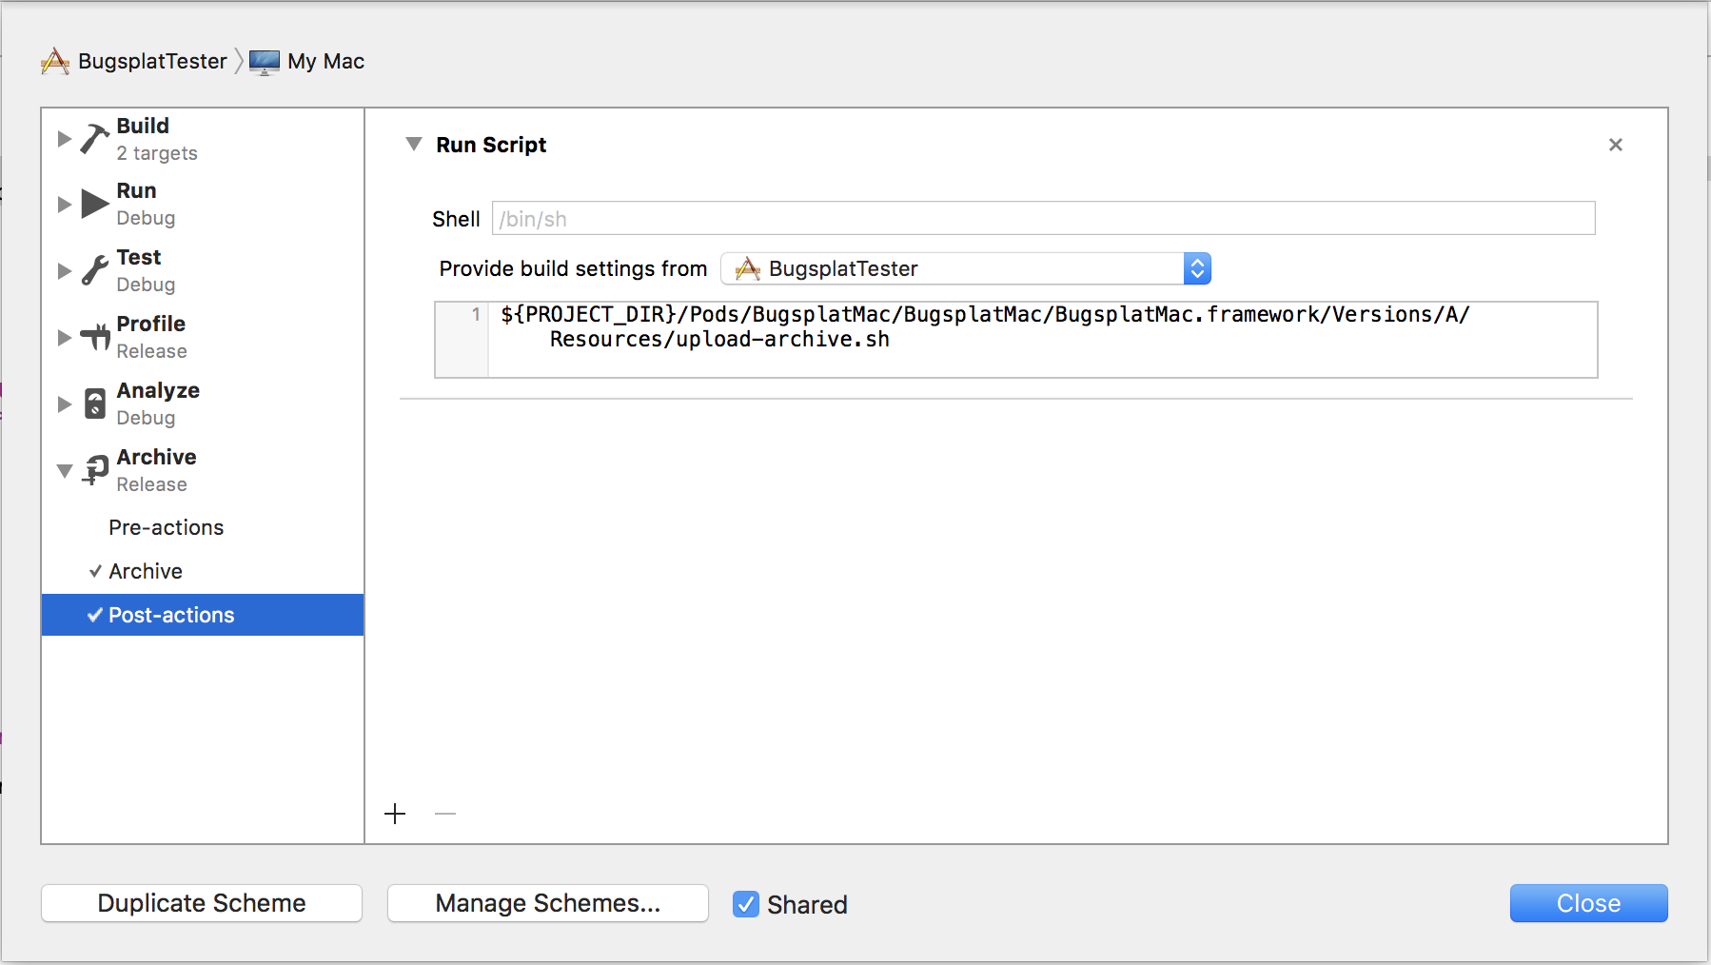Collapse the Archive section
Viewport: 1711px width, 965px height.
tap(65, 471)
